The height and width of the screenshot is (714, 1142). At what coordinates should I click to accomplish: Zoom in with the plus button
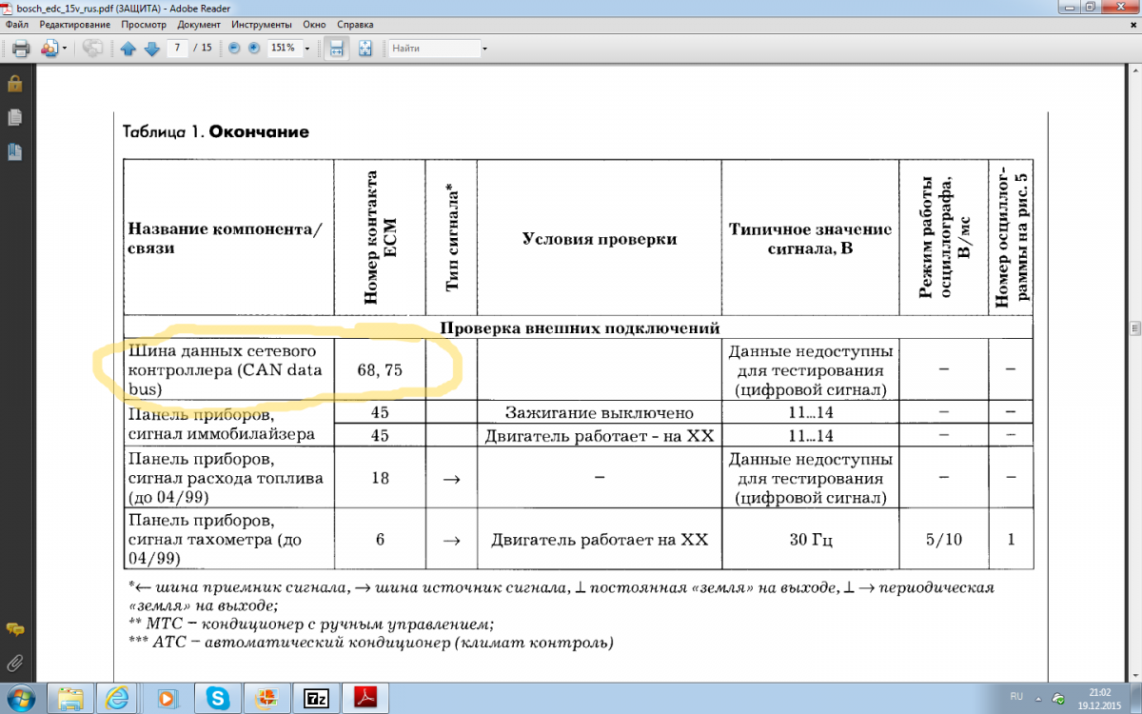point(254,48)
